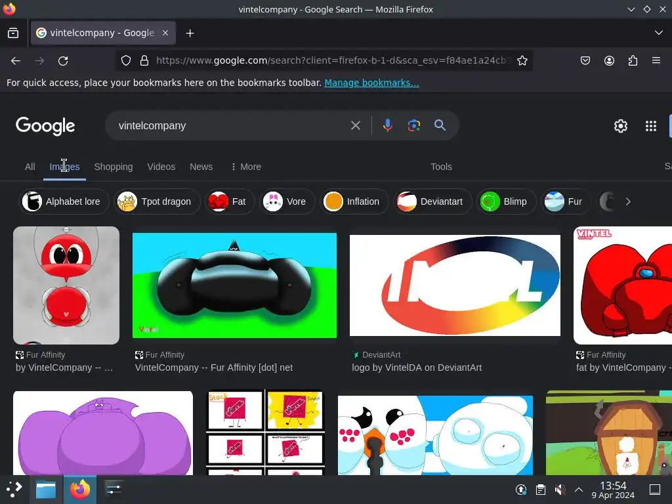
Task: Open the purple inflated character image
Action: (103, 433)
